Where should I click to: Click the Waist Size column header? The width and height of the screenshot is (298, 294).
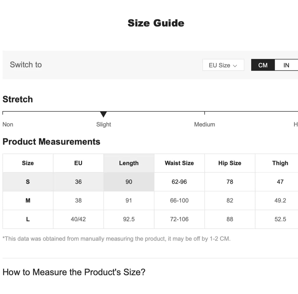[179, 163]
